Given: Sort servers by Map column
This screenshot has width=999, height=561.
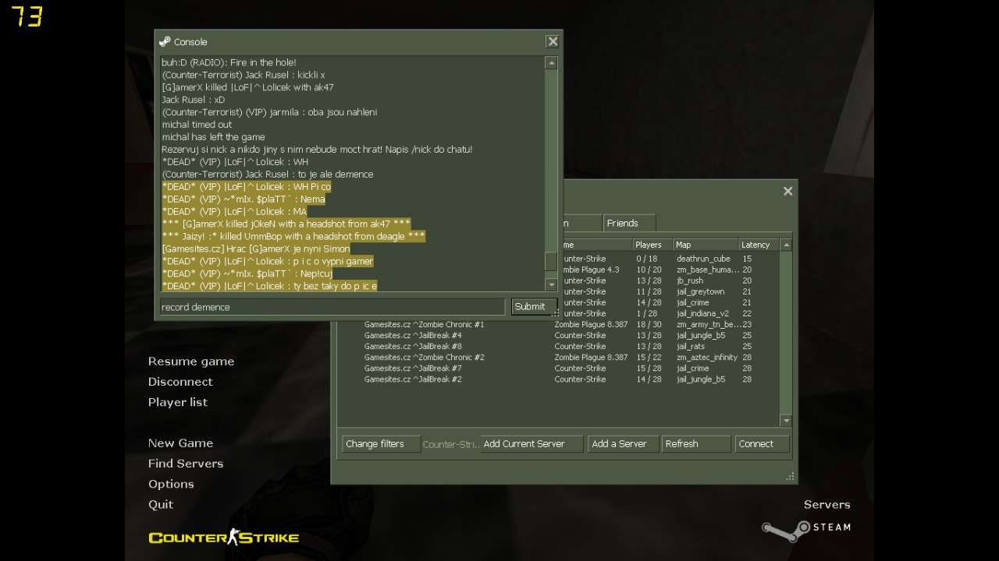Looking at the screenshot, I should pos(706,245).
